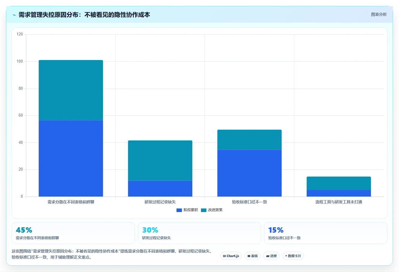The height and width of the screenshot is (272, 399).
Task: Click the icon inside the Chart.js chip
Action: pyautogui.click(x=224, y=256)
